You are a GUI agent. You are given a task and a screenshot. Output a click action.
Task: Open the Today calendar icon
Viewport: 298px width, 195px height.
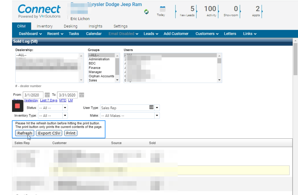(x=162, y=9)
